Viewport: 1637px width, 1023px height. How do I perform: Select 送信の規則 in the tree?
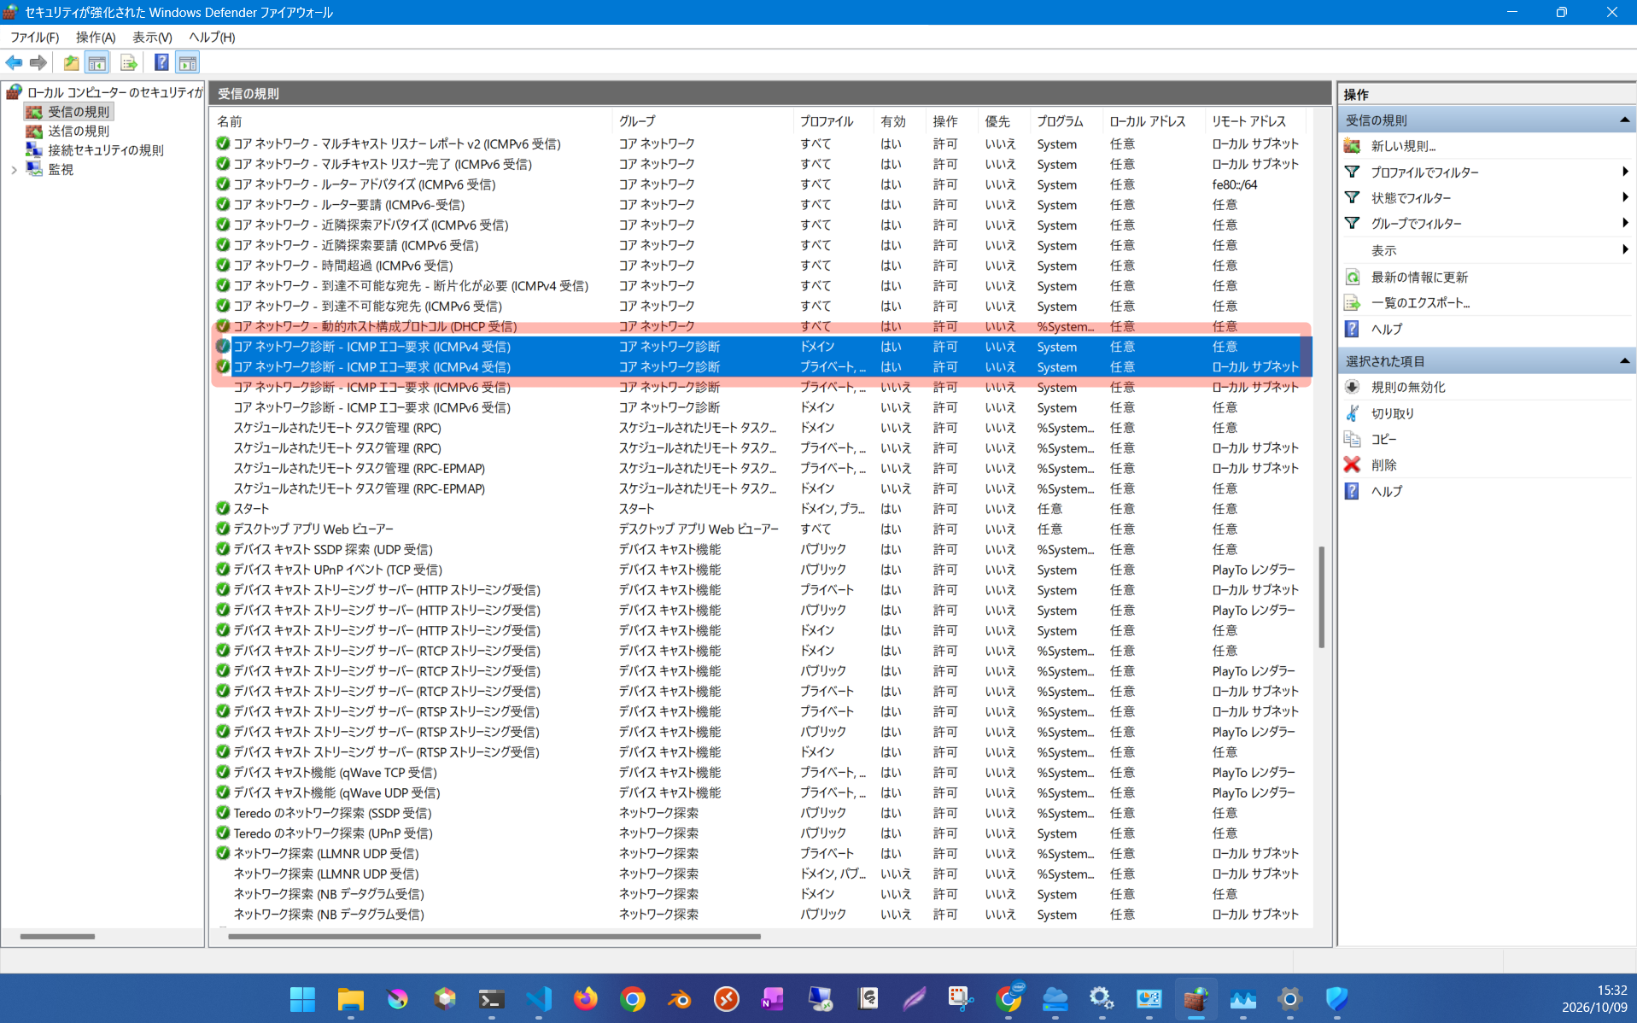[x=79, y=131]
